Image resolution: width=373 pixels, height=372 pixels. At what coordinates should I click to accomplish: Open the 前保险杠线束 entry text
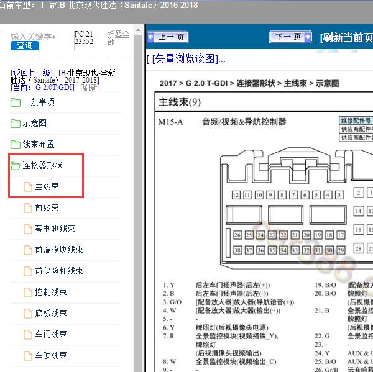click(x=59, y=271)
